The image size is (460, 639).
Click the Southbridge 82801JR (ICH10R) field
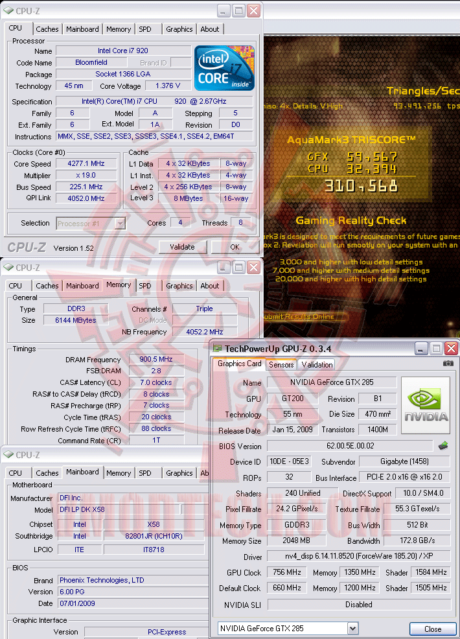pyautogui.click(x=154, y=537)
